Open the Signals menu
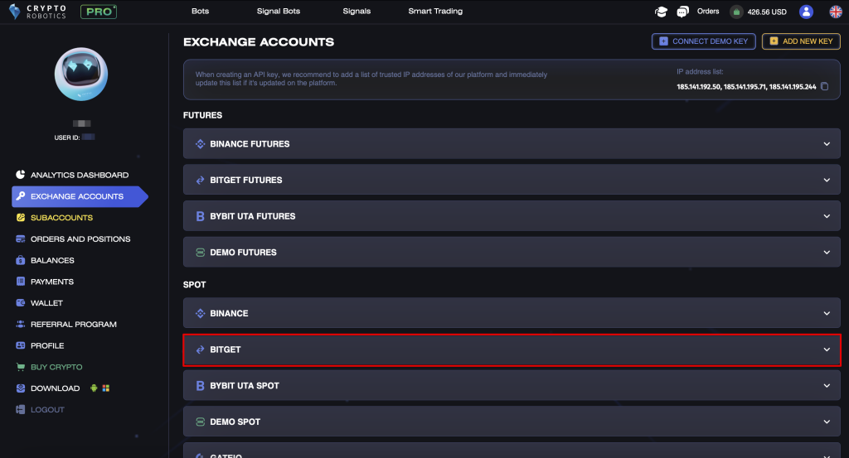This screenshot has width=849, height=458. 357,11
